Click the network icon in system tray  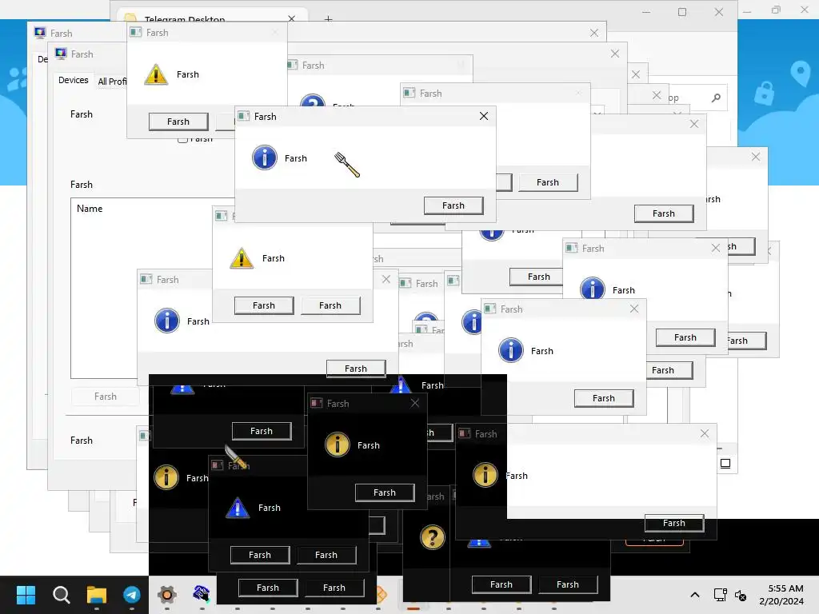pyautogui.click(x=721, y=595)
